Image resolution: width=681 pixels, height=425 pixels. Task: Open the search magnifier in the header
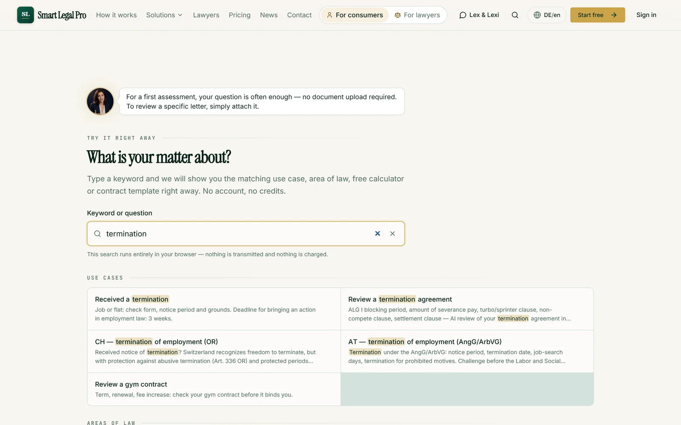pos(515,15)
